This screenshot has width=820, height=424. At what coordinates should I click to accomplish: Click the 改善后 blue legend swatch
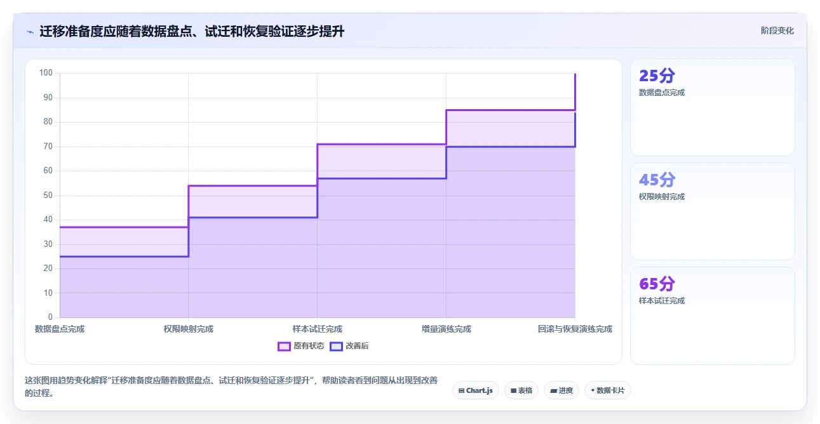[x=336, y=346]
